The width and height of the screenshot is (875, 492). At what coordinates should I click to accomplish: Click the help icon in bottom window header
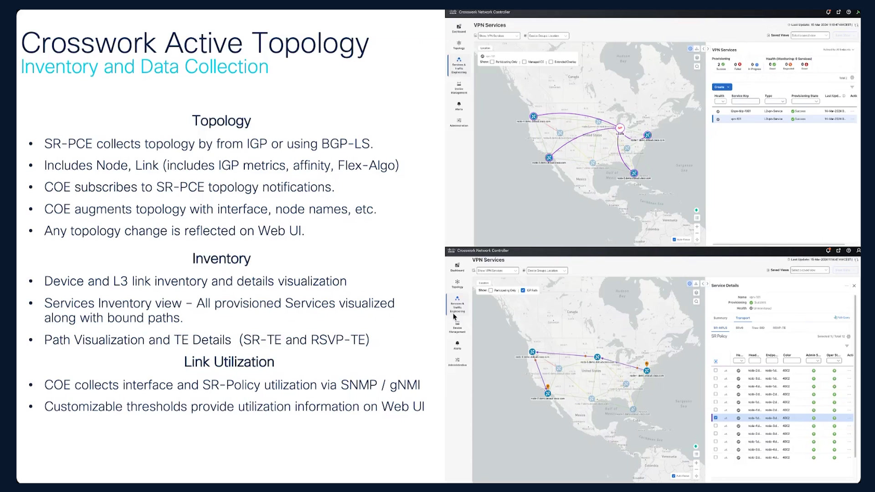[849, 251]
